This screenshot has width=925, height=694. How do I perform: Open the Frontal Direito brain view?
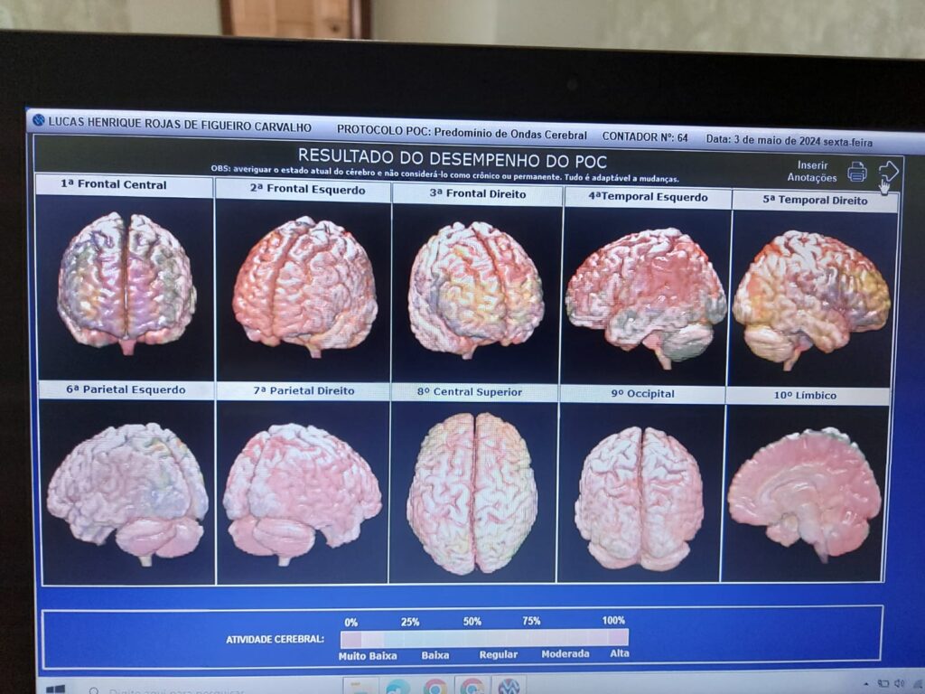475,287
